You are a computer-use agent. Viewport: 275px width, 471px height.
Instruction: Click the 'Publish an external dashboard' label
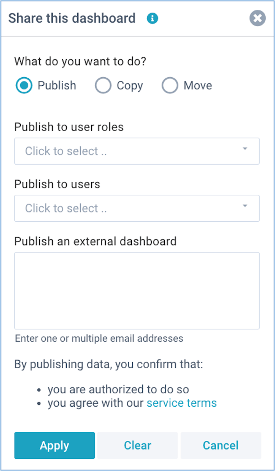pyautogui.click(x=95, y=241)
